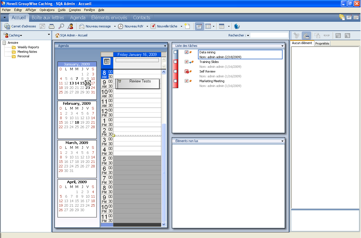The width and height of the screenshot is (361, 238).
Task: Click the magnifying glass search icon
Action: (61, 26)
